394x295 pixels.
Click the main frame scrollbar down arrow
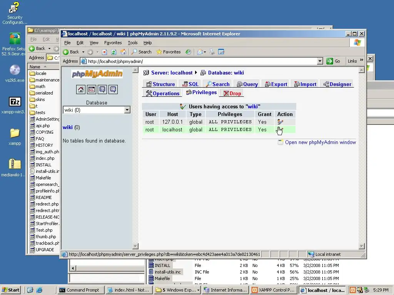362,246
